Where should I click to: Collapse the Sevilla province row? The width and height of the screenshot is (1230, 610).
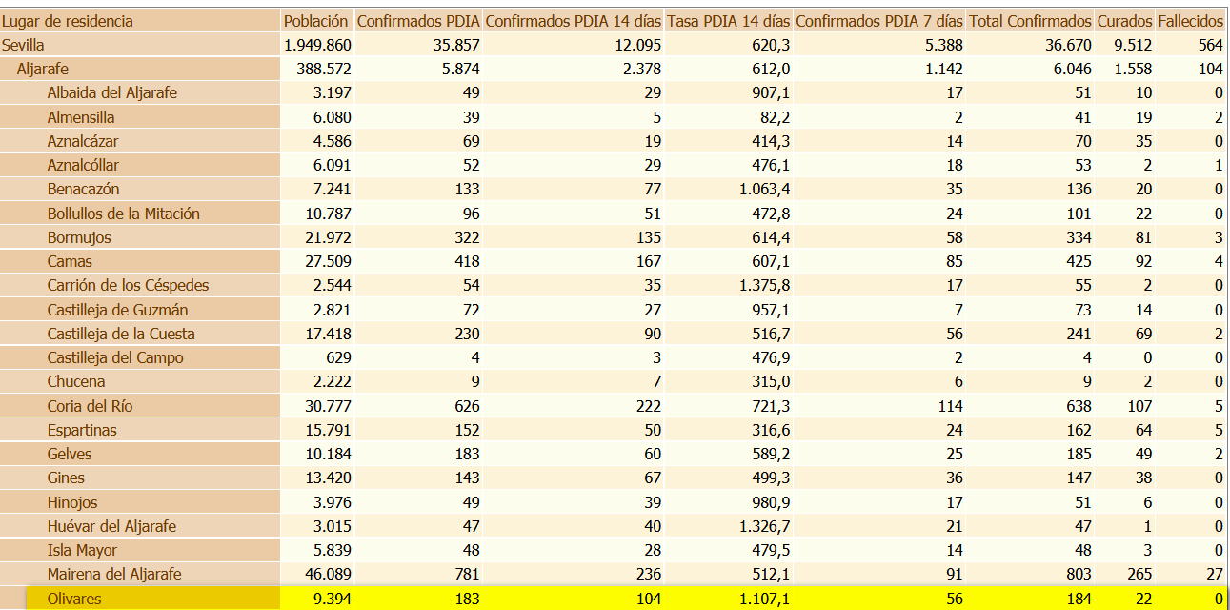[x=23, y=45]
